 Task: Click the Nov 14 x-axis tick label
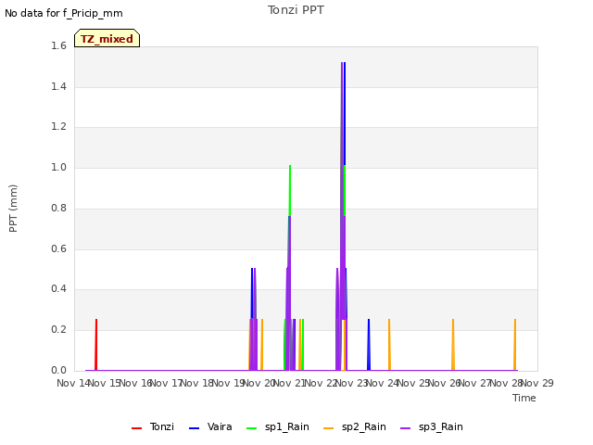pos(74,383)
